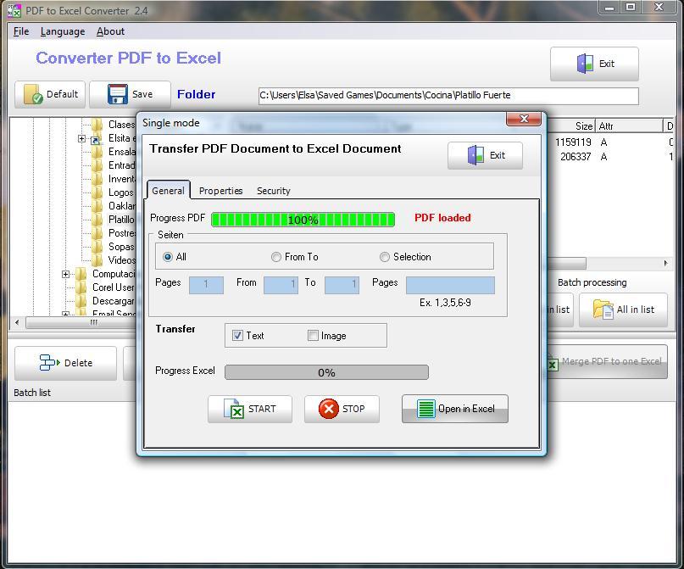This screenshot has width=684, height=569.
Task: Open the File menu
Action: pos(21,31)
